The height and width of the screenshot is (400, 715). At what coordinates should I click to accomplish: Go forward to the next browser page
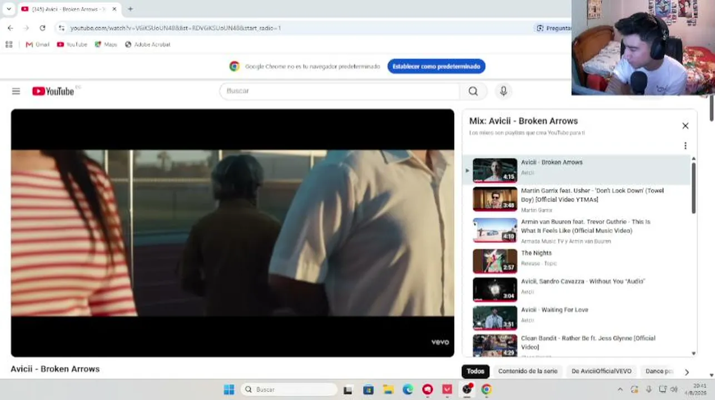tap(26, 28)
